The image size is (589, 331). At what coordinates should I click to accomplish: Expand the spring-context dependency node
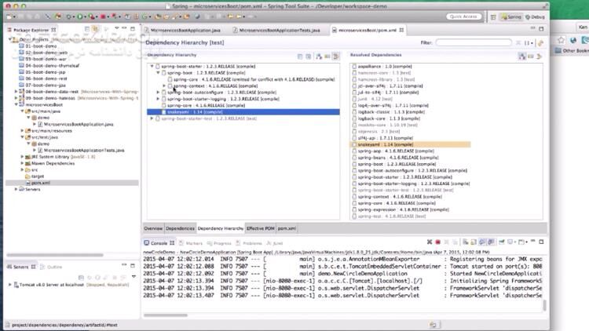tap(163, 86)
